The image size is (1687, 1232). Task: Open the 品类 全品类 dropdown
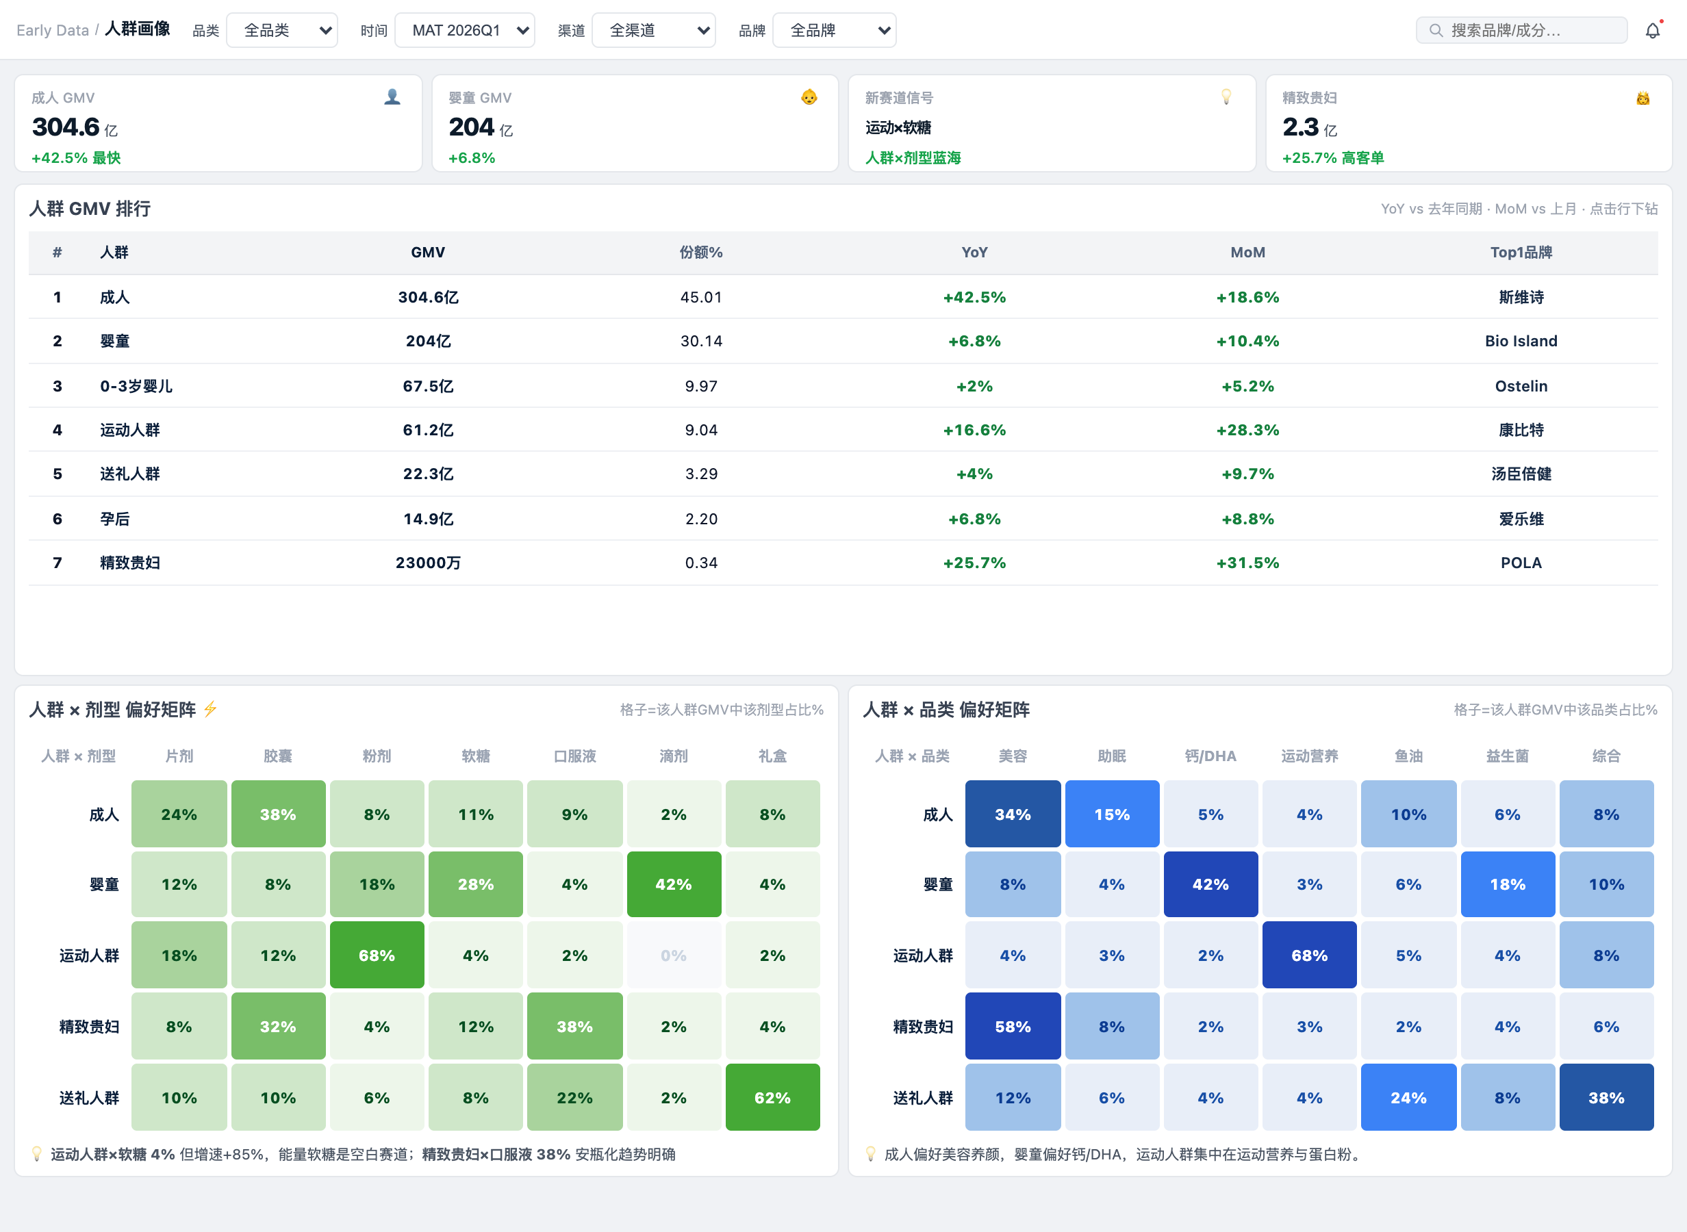[x=282, y=31]
